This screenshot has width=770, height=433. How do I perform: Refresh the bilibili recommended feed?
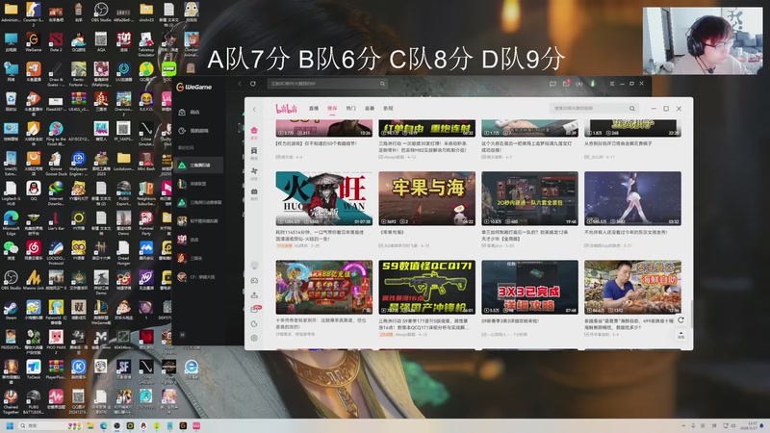point(680,320)
